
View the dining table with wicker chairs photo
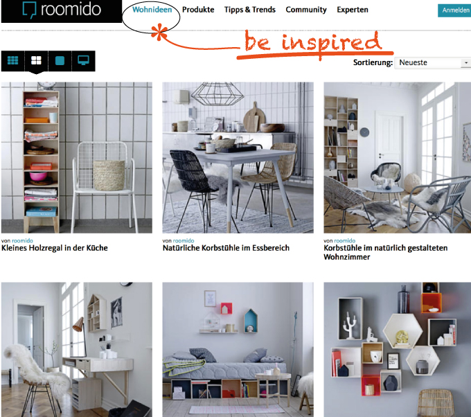point(238,157)
